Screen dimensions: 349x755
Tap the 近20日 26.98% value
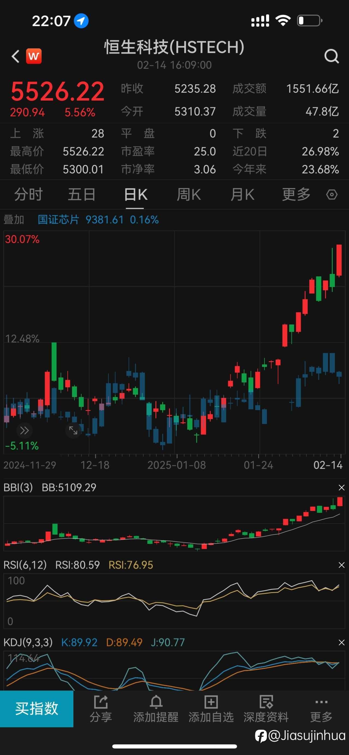[x=320, y=152]
